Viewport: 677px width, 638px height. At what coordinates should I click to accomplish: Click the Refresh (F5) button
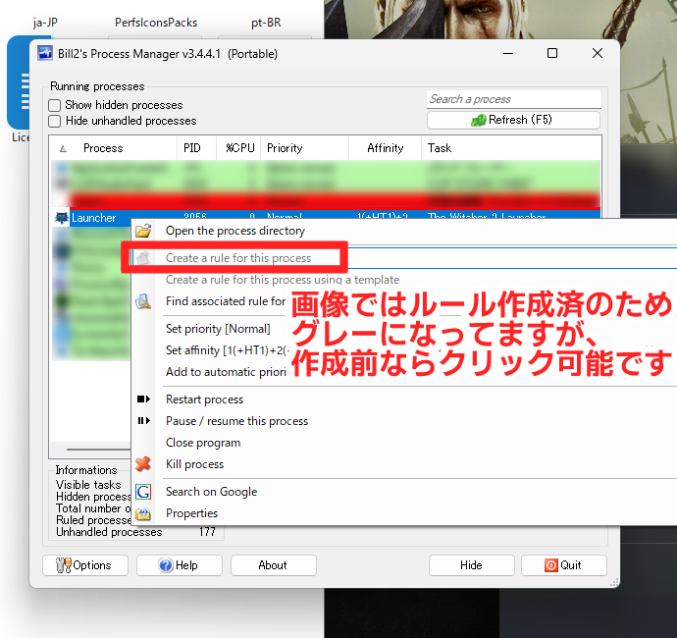coord(513,120)
